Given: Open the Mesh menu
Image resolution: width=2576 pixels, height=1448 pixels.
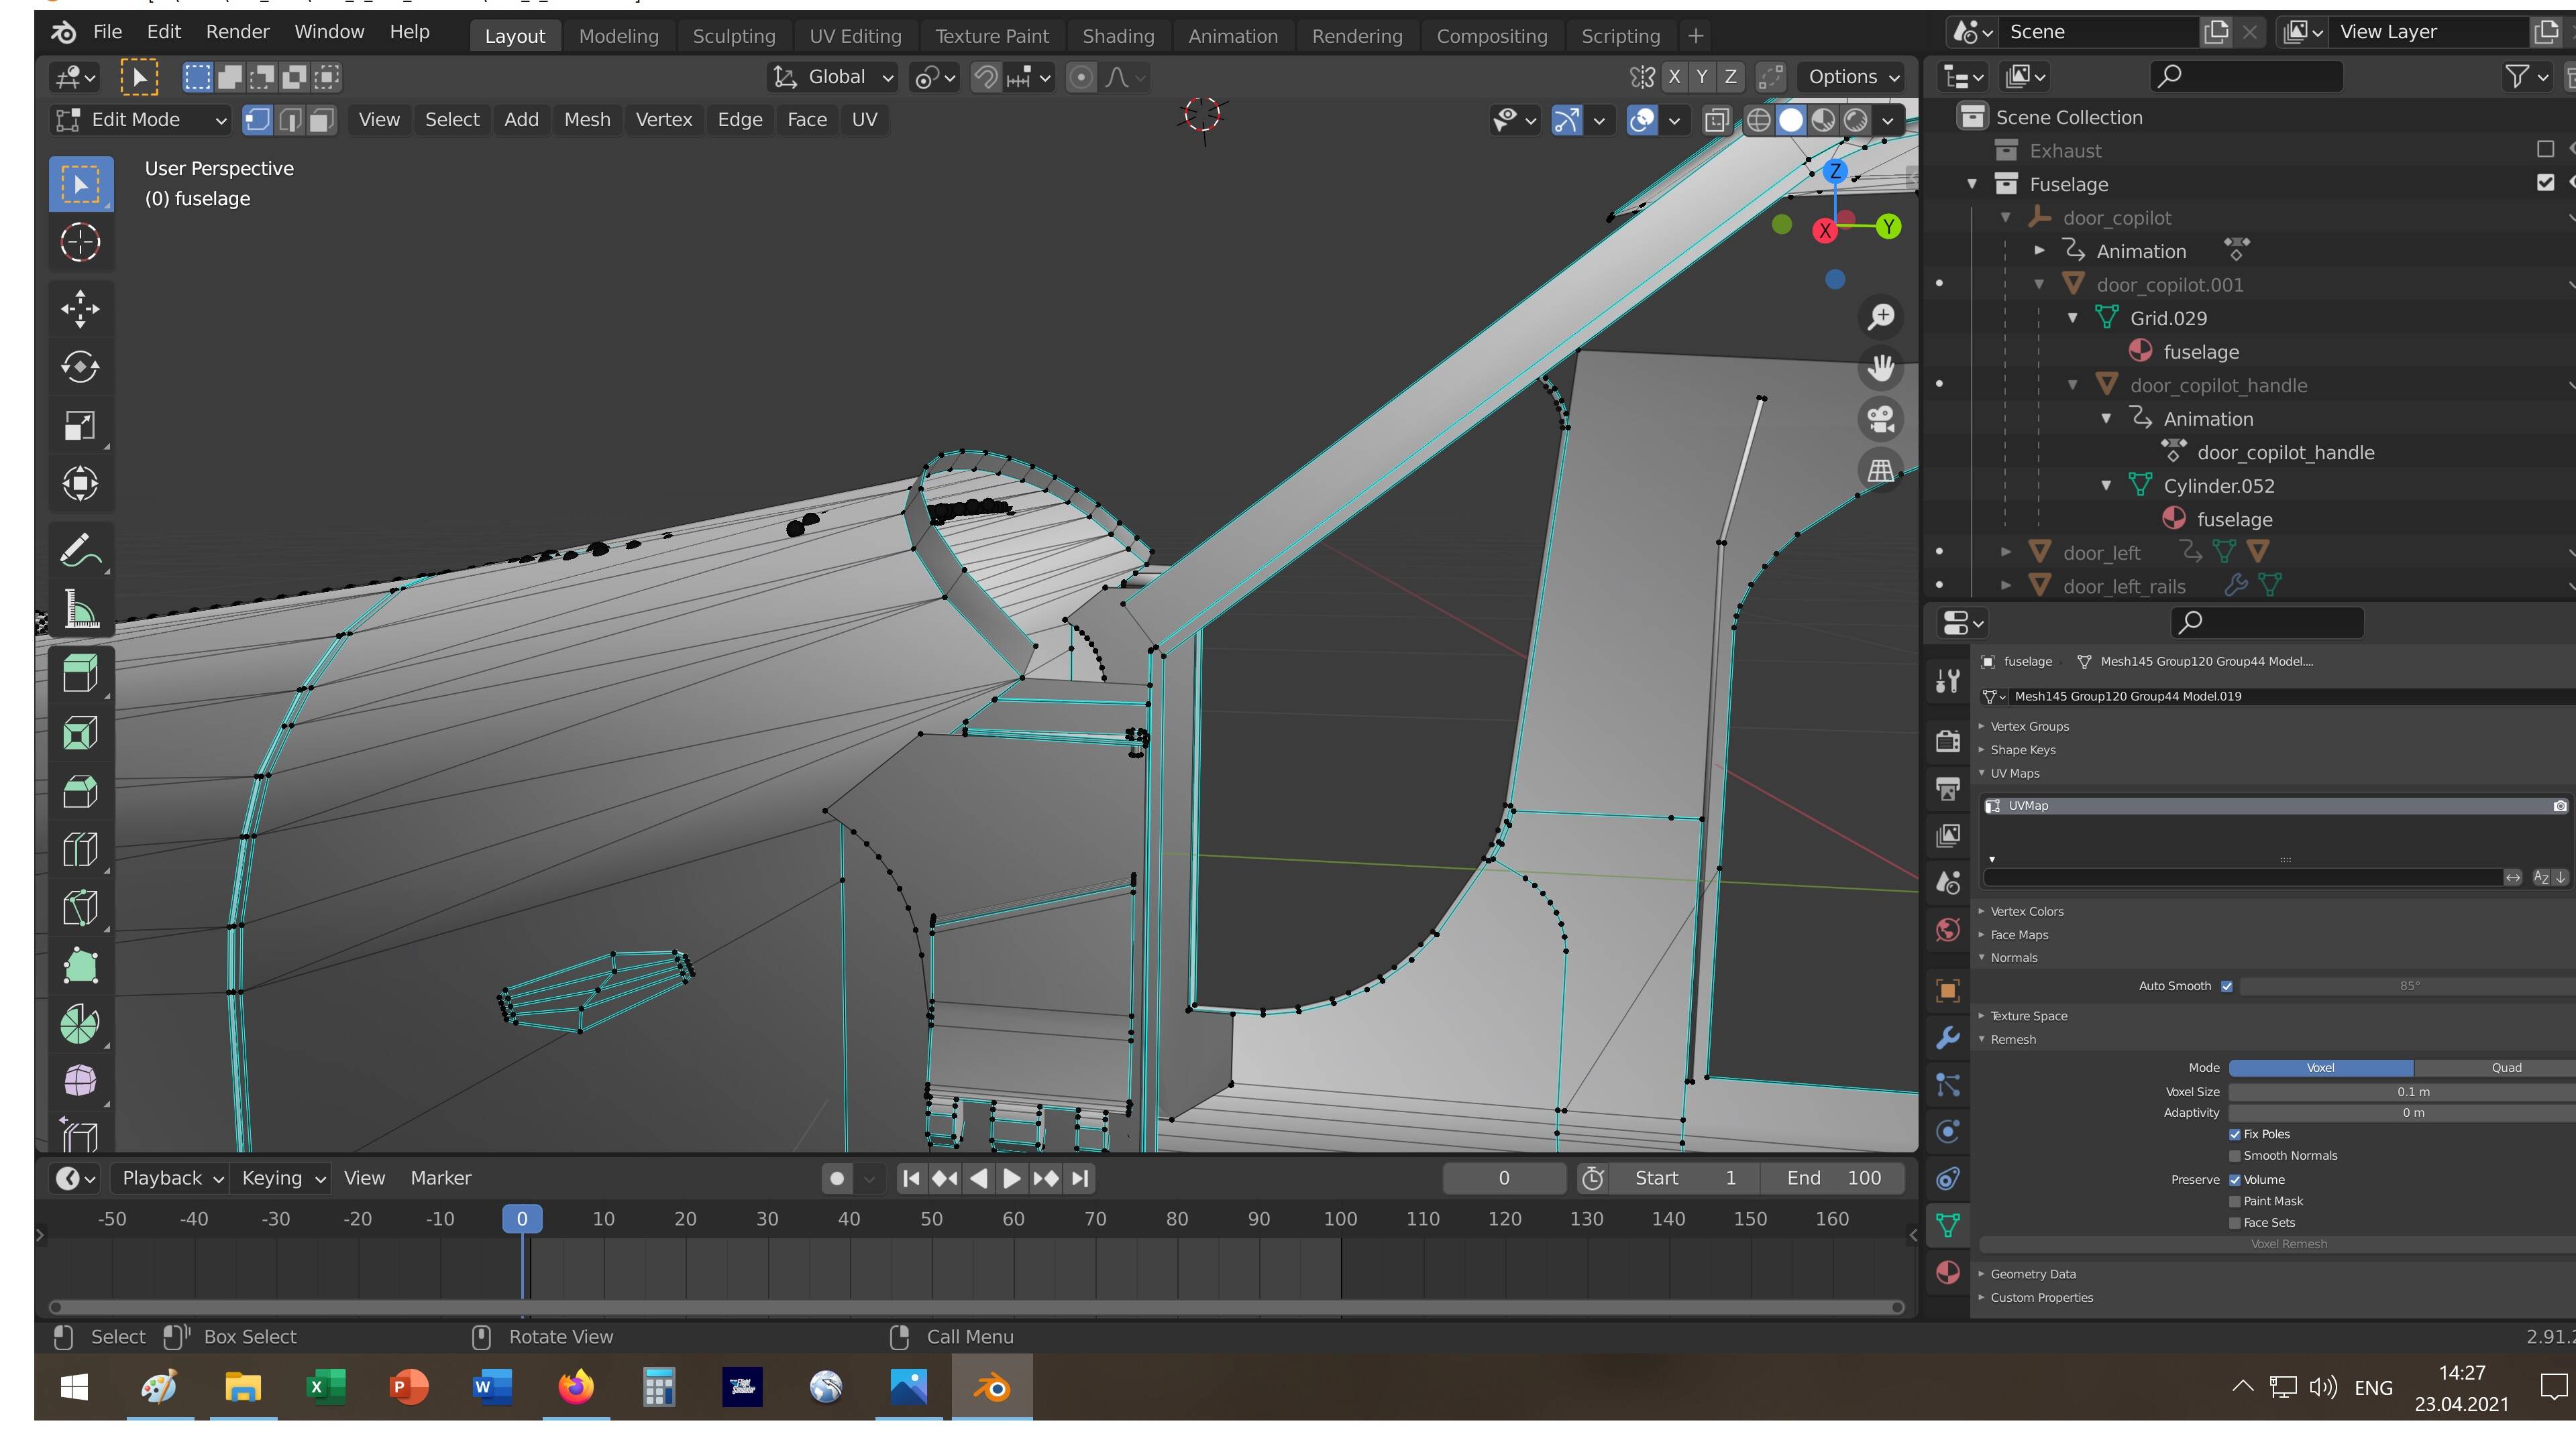Looking at the screenshot, I should tap(586, 120).
